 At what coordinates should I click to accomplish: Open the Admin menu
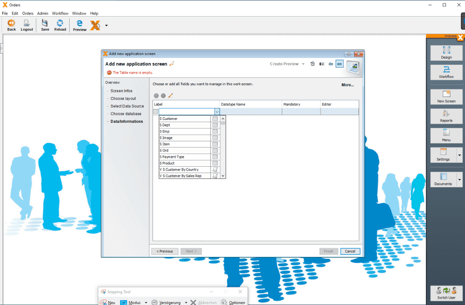tap(42, 13)
